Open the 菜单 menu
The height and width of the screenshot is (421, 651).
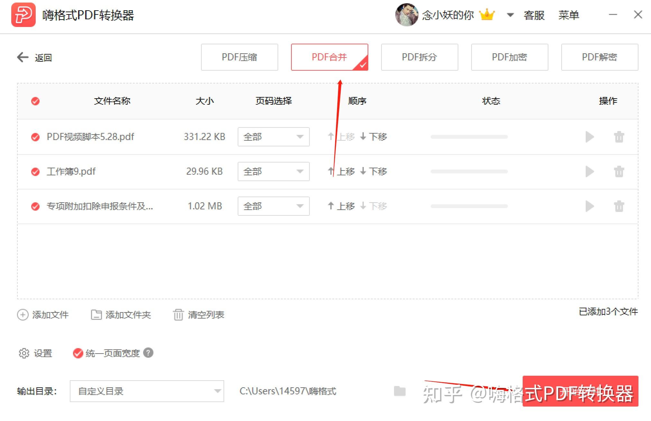point(569,15)
